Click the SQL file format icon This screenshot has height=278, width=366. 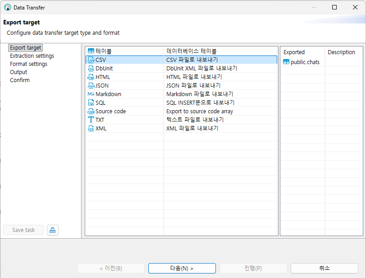coord(91,103)
